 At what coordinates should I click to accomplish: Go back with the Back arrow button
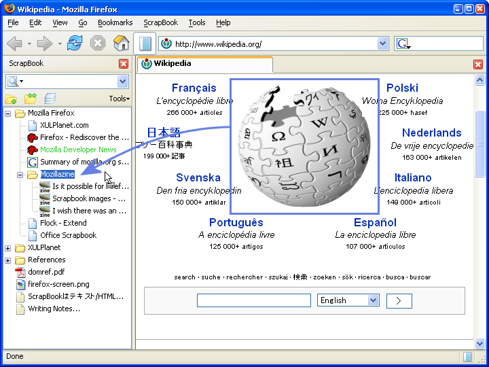[x=14, y=43]
